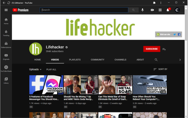Open the window three-dot menu
The image size is (188, 118).
coord(161,3)
